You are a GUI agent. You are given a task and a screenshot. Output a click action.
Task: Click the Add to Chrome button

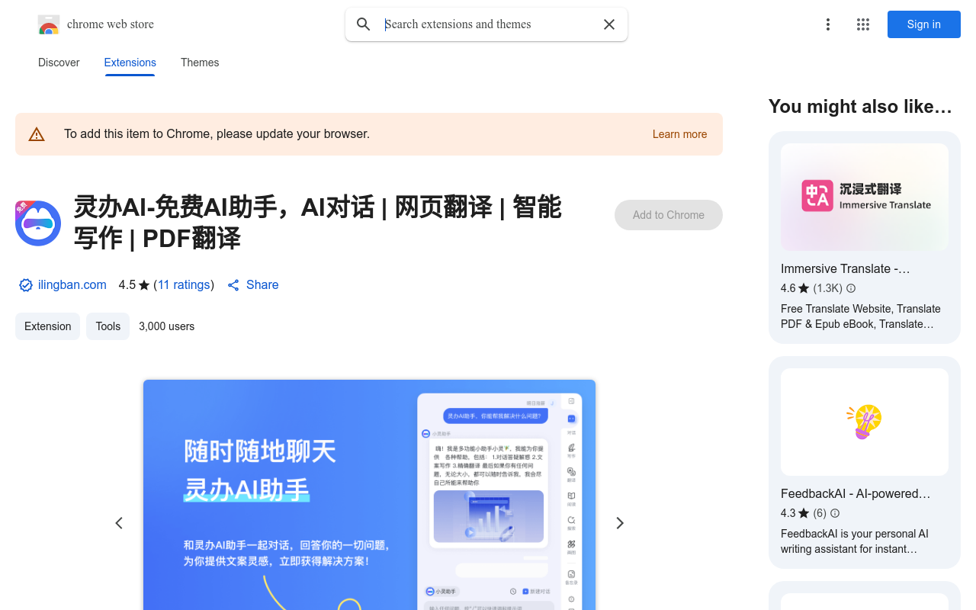[669, 215]
